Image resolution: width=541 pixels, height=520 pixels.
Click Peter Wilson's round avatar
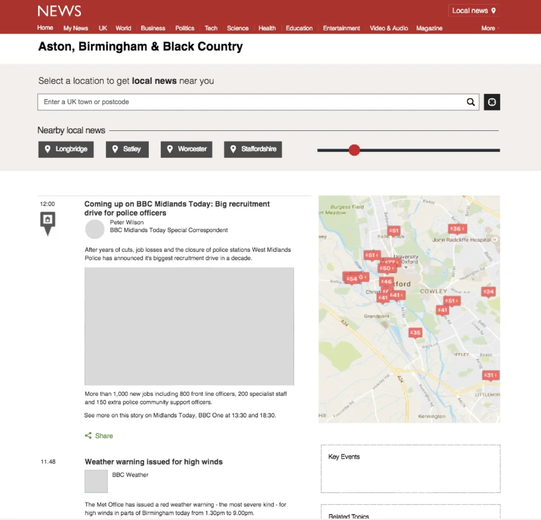point(95,229)
